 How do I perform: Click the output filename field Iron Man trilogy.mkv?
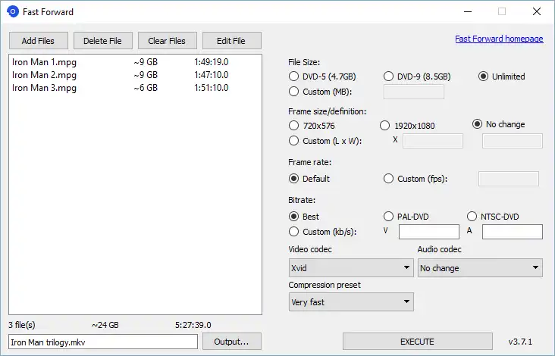103,342
